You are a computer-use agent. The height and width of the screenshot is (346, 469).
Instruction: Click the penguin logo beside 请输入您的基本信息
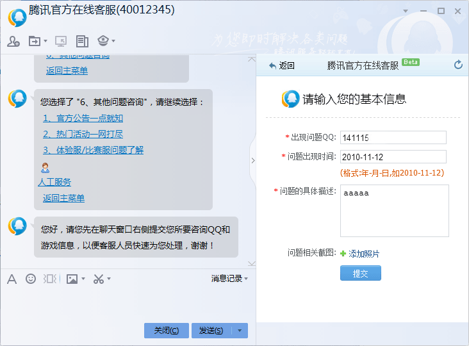point(290,99)
